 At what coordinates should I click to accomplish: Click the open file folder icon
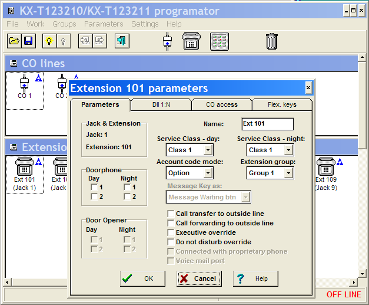coord(14,41)
